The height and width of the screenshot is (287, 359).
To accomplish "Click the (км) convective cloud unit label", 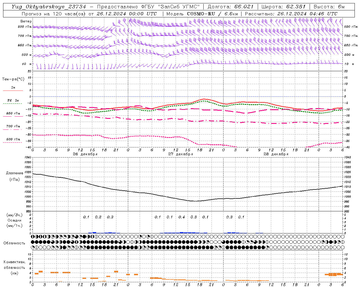I will pos(14,273).
